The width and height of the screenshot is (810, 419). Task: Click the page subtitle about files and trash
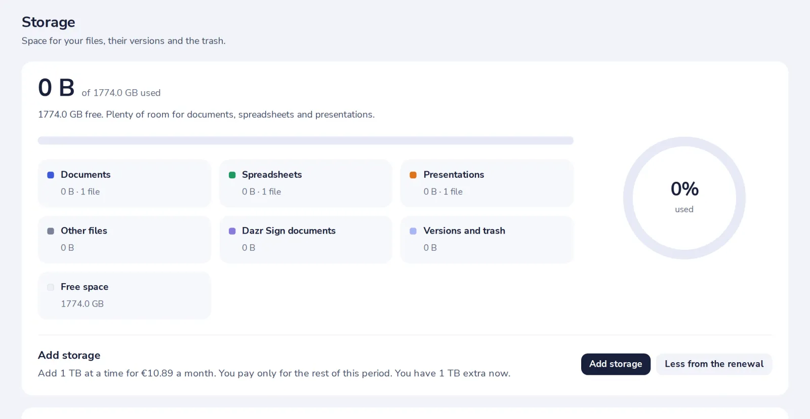124,41
